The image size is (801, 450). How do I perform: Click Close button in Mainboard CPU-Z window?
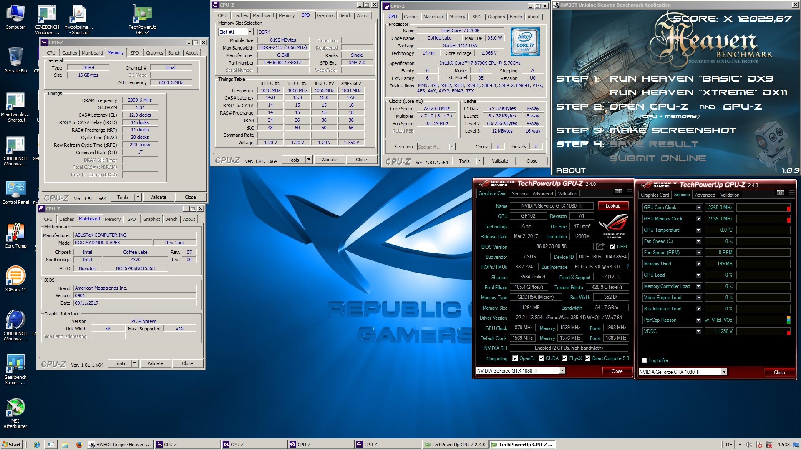187,363
